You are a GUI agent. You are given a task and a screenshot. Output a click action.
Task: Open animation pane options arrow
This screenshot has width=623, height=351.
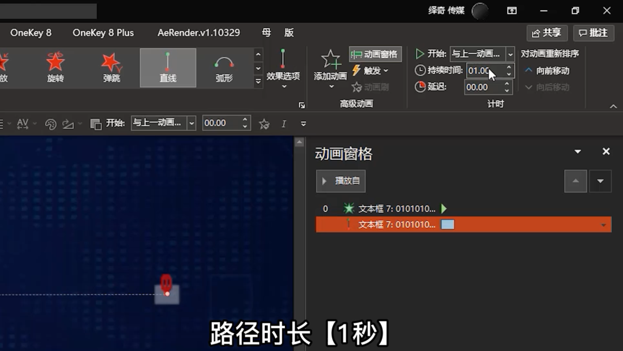click(x=577, y=152)
